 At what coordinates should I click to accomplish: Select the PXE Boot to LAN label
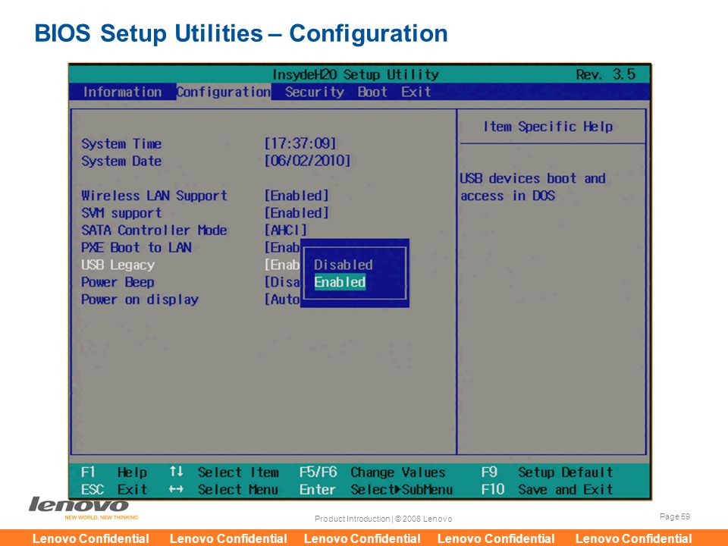tap(136, 247)
